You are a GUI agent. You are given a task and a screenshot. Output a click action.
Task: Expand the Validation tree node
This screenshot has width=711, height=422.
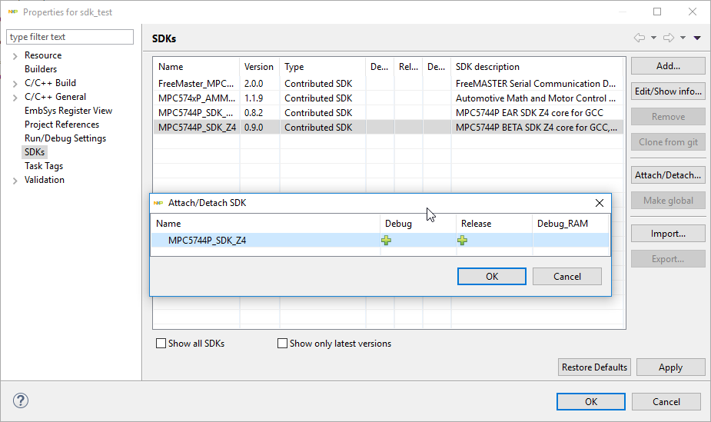click(x=15, y=181)
